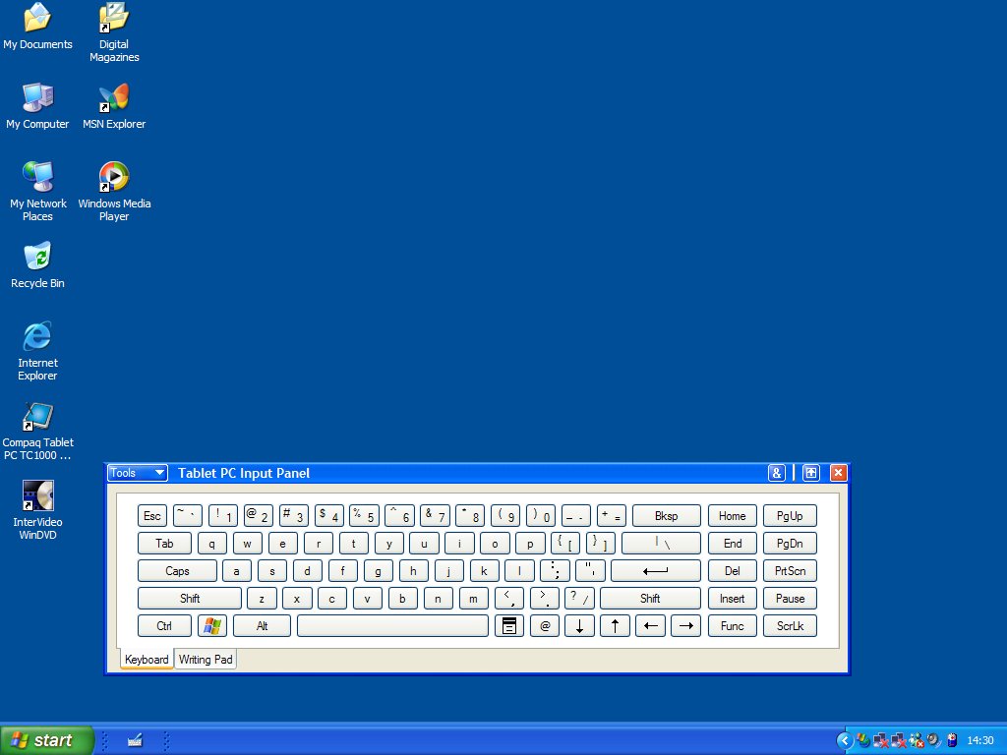This screenshot has width=1007, height=755.
Task: Click the Home key
Action: (732, 515)
